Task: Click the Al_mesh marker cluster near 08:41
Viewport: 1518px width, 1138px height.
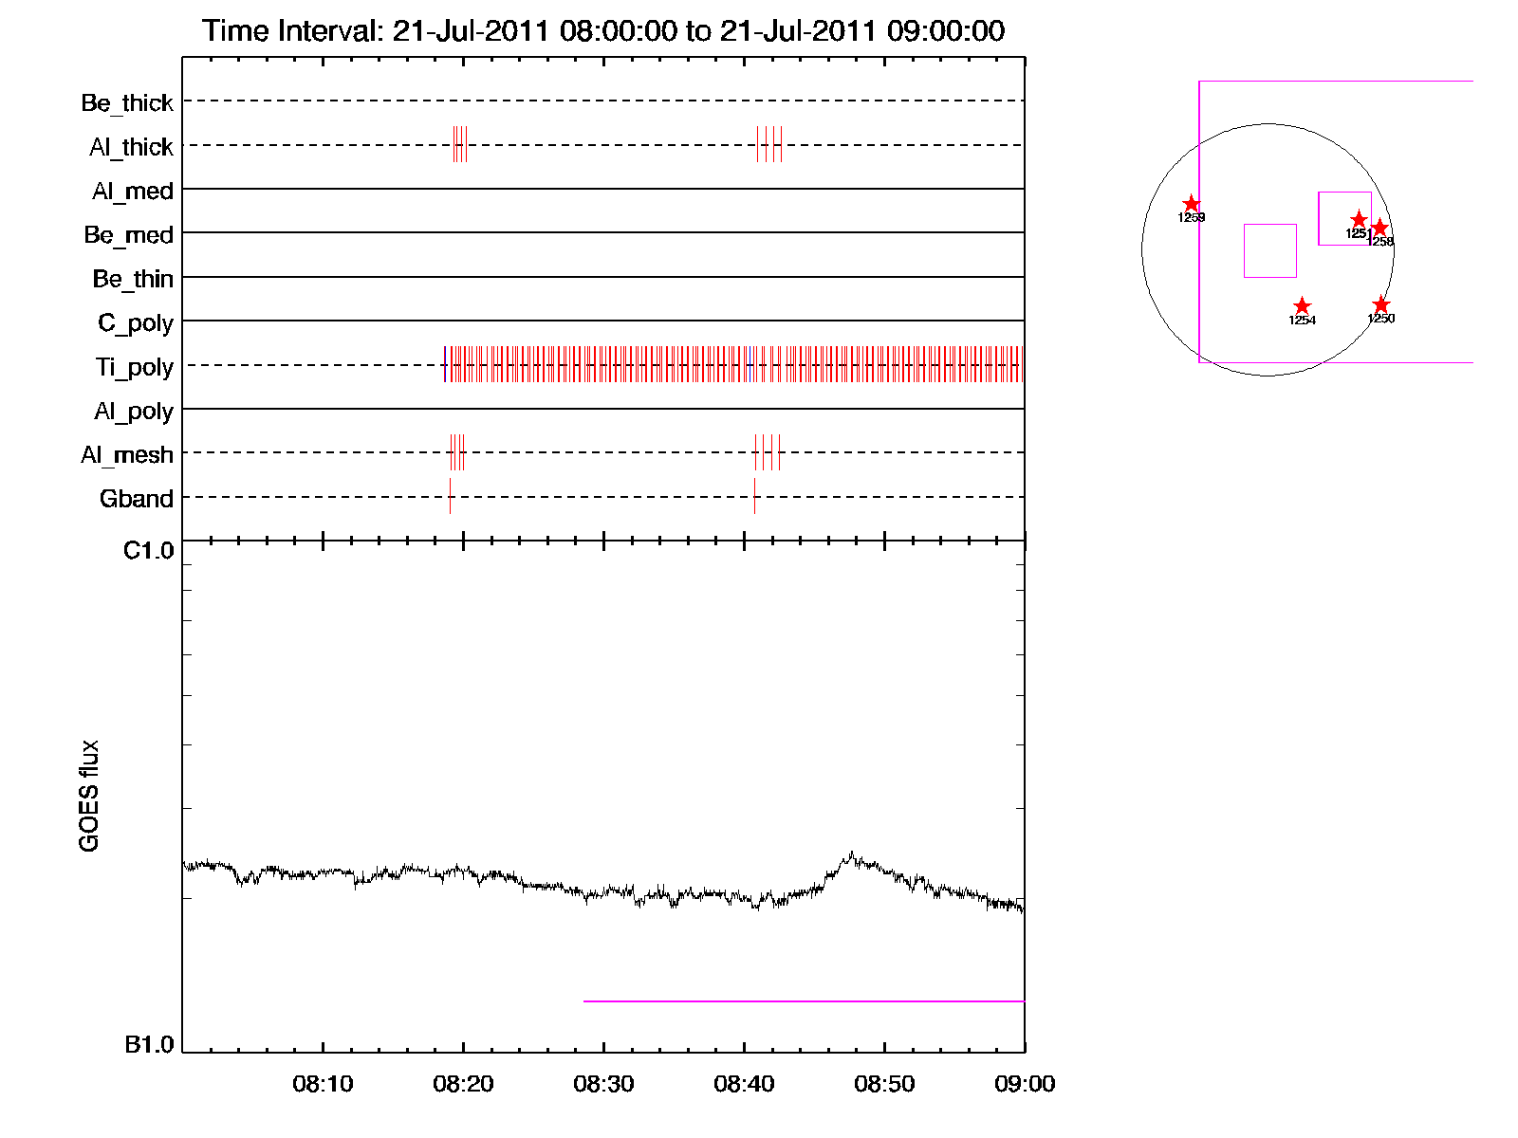Action: (x=767, y=452)
